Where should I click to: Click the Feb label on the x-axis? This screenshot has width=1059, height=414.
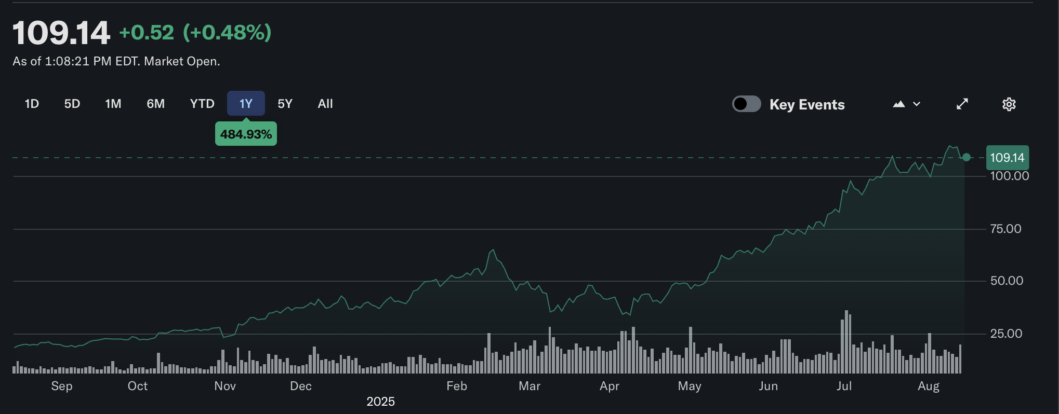coord(456,386)
